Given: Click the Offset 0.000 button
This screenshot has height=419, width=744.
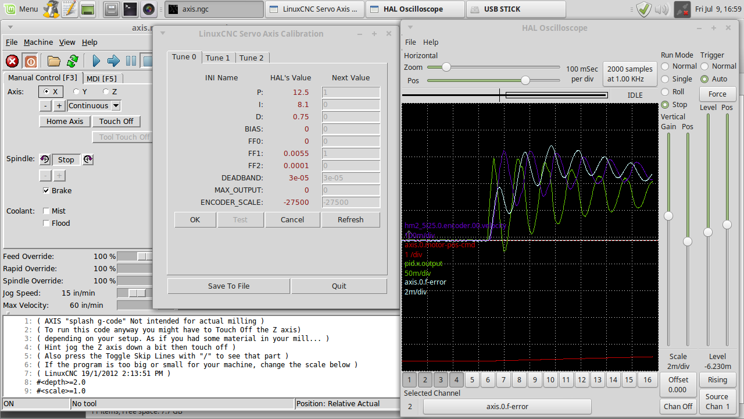Looking at the screenshot, I should pos(678,385).
